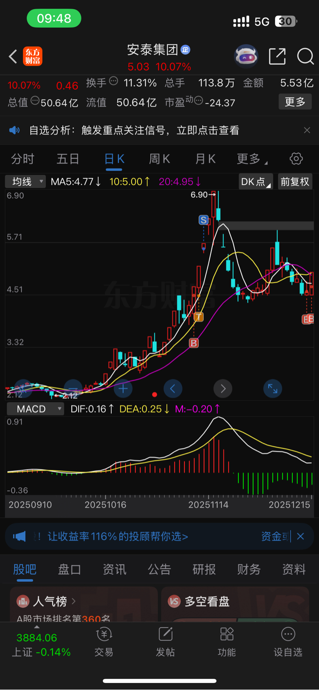Open the 均线 indicator dropdown
Viewport: 319px width, 690px height.
(25, 181)
